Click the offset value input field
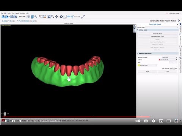This screenshot has height=136, width=182. point(171,69)
